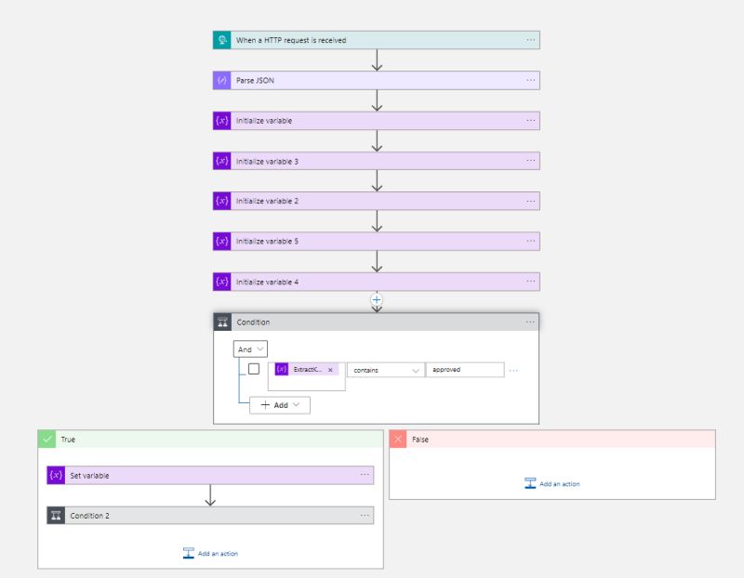Image resolution: width=744 pixels, height=578 pixels.
Task: Click the Initialize variable 4 icon
Action: 221,282
